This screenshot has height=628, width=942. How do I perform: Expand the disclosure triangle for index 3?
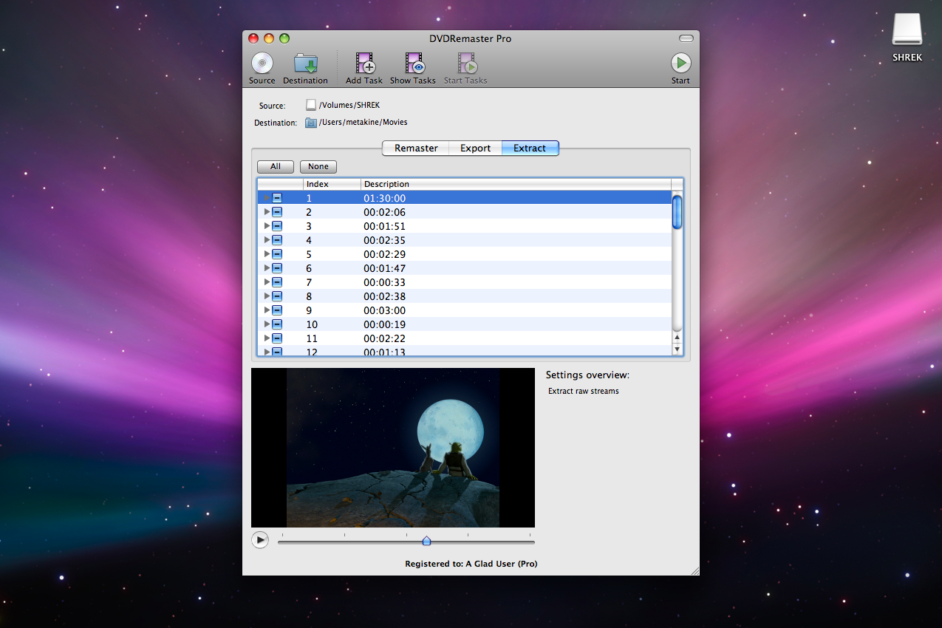click(267, 226)
